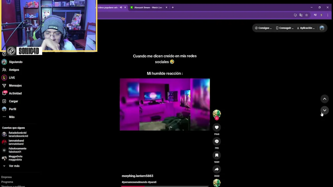Click the SONIC4D logo banner
Screen dimensions: 333x187
tap(24, 51)
